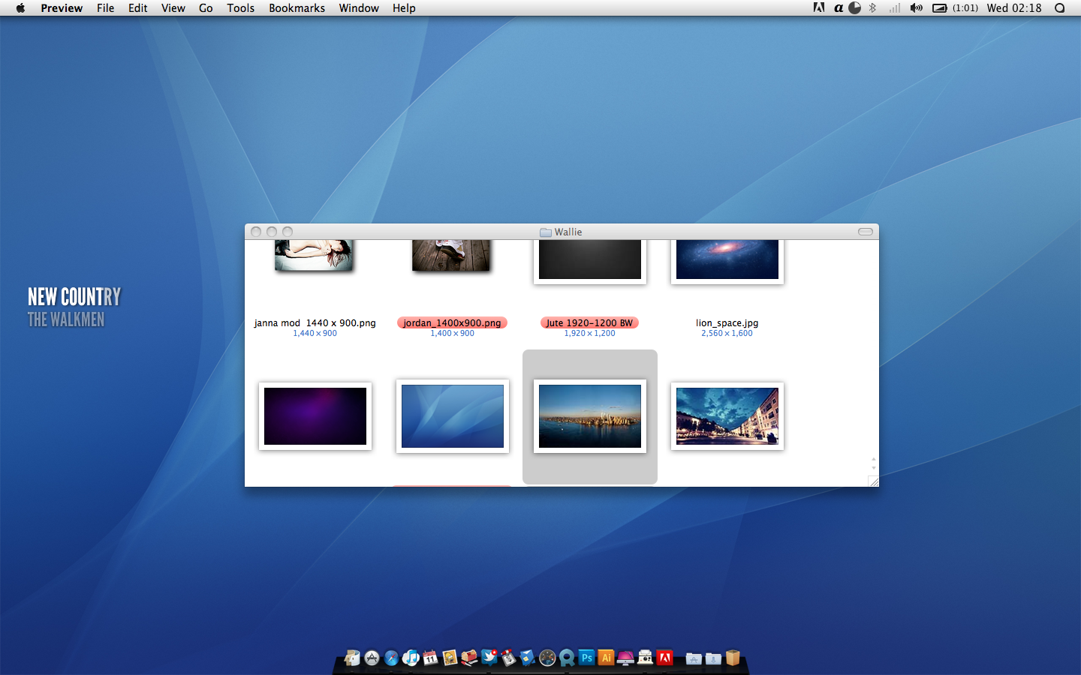Launch the red Adobe app in Dock
The height and width of the screenshot is (675, 1081).
pyautogui.click(x=664, y=658)
